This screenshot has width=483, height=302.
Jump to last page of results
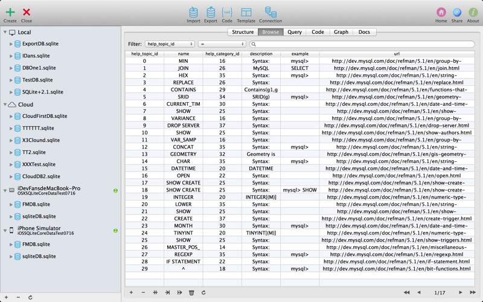473,292
